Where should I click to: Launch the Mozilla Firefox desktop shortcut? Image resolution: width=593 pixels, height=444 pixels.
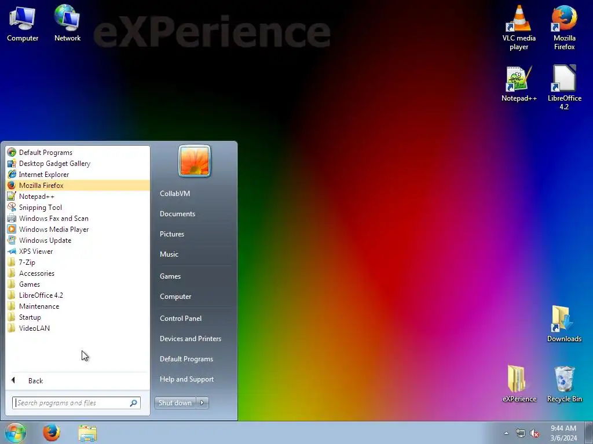tap(564, 28)
